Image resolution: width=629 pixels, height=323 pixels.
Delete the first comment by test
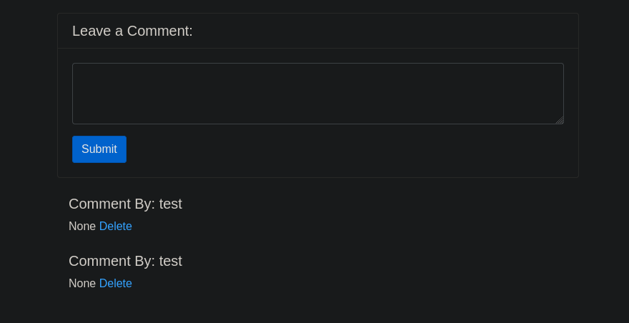(116, 227)
